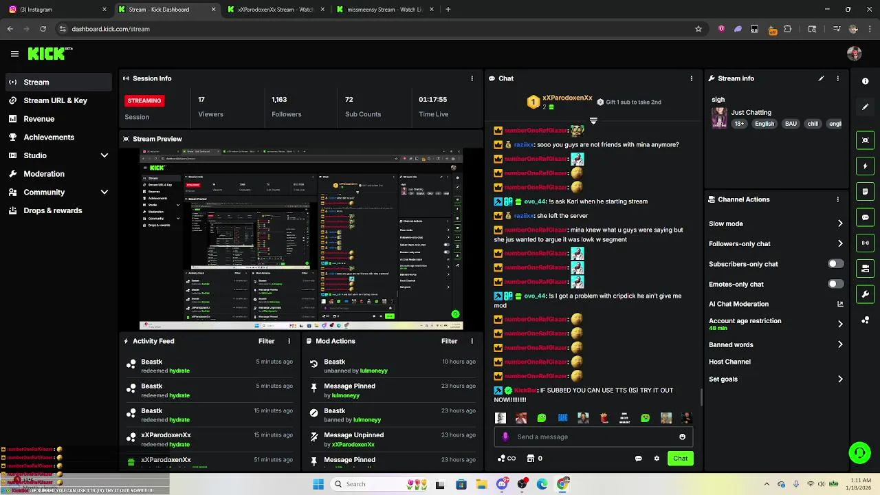Screen dimensions: 880x495
Task: Toggle the chat bubble panel icon in right sidebar
Action: click(x=866, y=217)
